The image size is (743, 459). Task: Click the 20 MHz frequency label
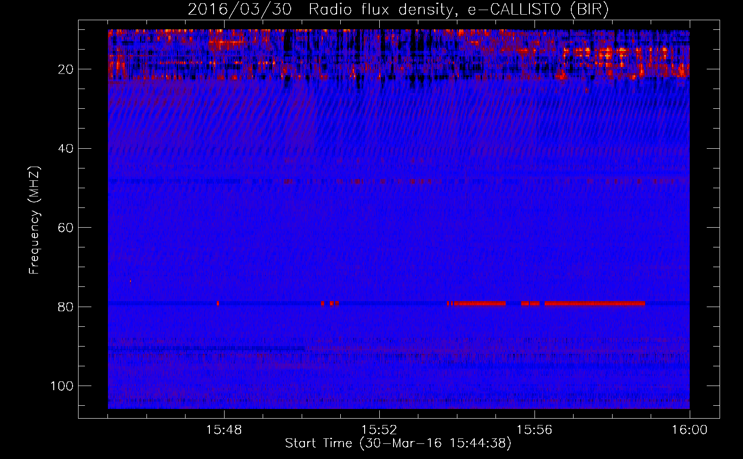click(x=66, y=70)
